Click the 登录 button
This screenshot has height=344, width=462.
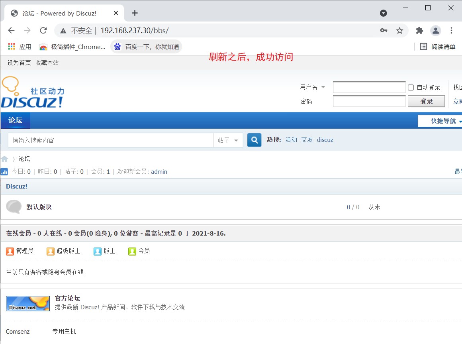coord(426,101)
